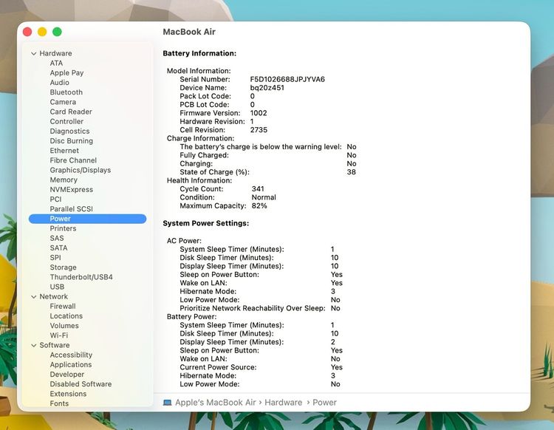Minimize window with yellow button
Image resolution: width=554 pixels, height=430 pixels.
[42, 32]
